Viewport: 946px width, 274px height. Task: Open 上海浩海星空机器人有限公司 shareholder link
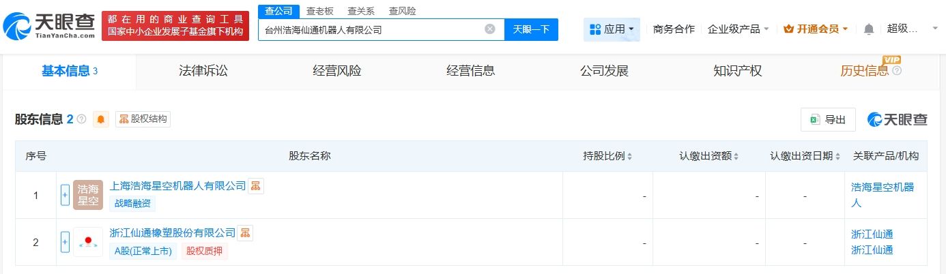click(x=177, y=186)
